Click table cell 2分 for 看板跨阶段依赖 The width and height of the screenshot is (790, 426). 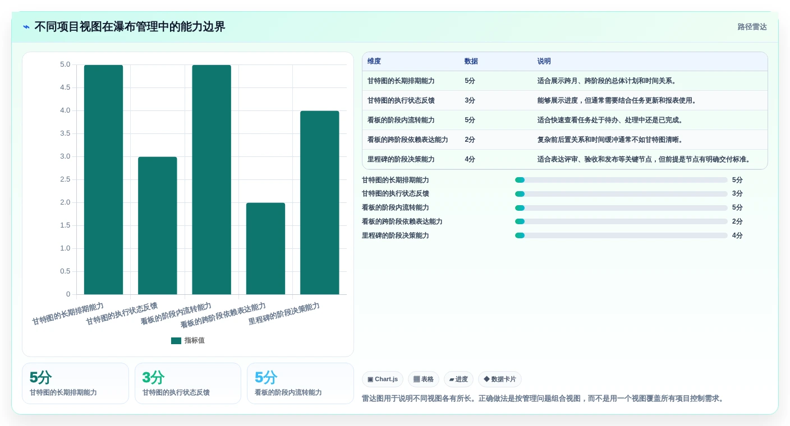click(470, 140)
